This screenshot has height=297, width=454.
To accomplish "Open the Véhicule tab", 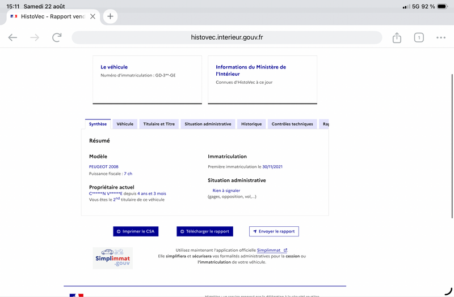I will coord(125,124).
